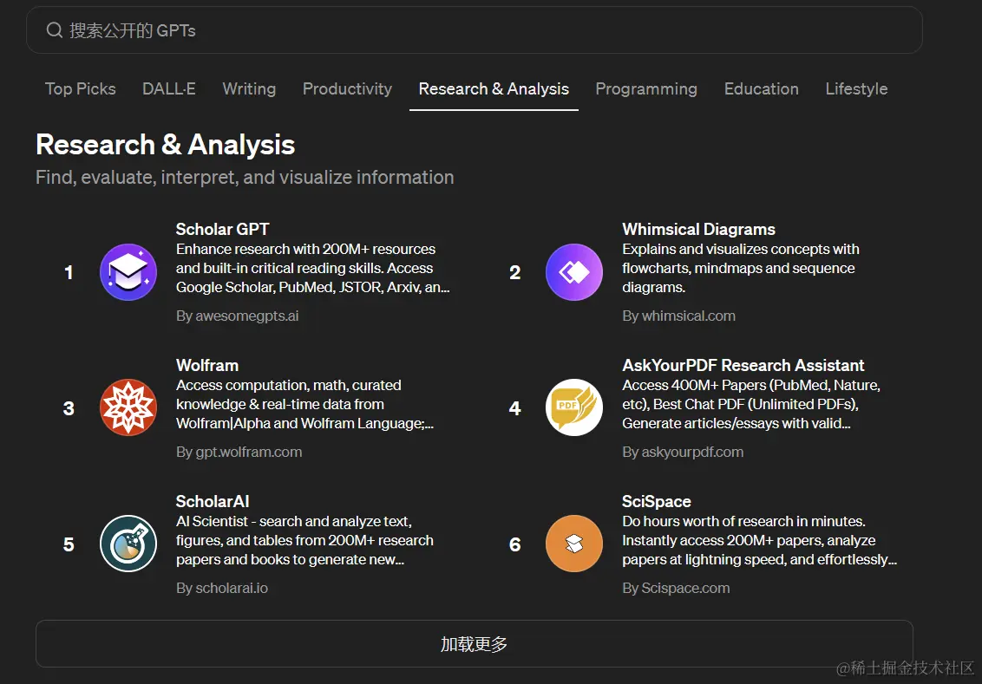982x684 pixels.
Task: Click the 'By Scispace.com' author text
Action: tap(676, 589)
